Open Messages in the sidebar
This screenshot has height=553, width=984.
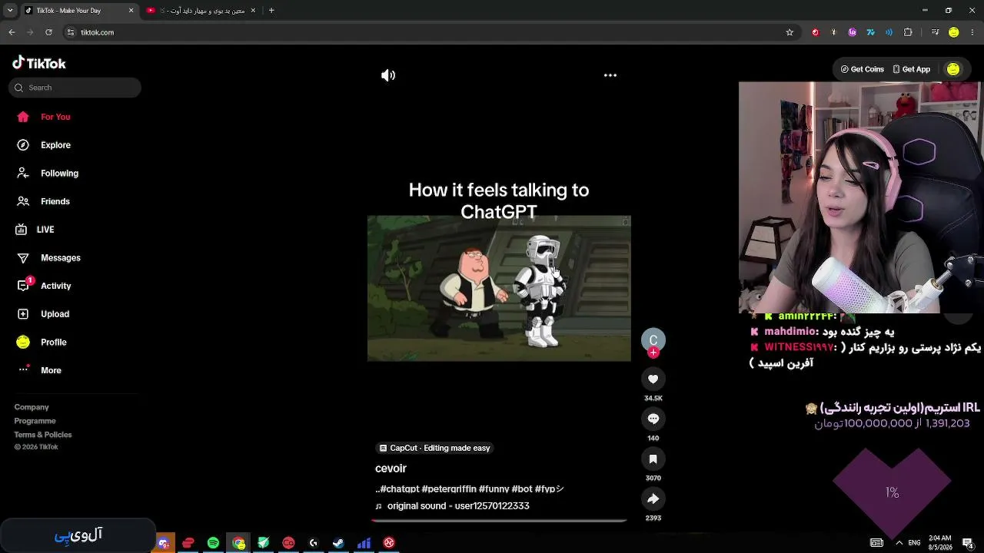(x=48, y=258)
